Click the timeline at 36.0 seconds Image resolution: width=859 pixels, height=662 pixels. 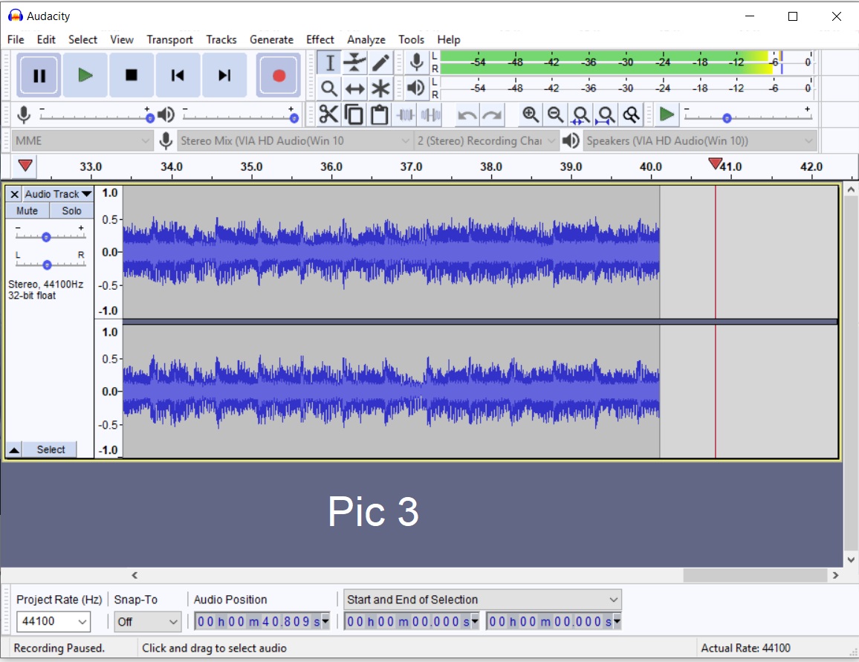[331, 166]
